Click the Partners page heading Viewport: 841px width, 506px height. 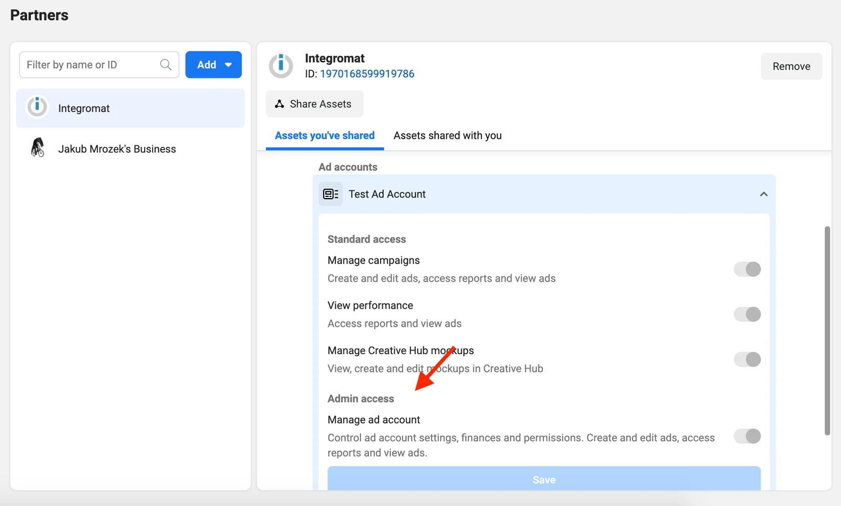click(39, 15)
